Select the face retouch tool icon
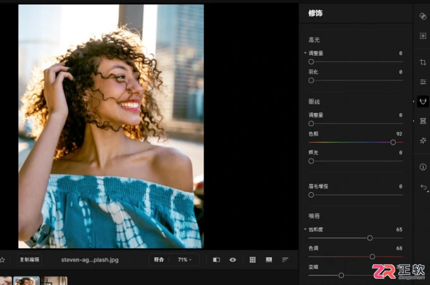Screen dimensions: 430x285 point(423,101)
